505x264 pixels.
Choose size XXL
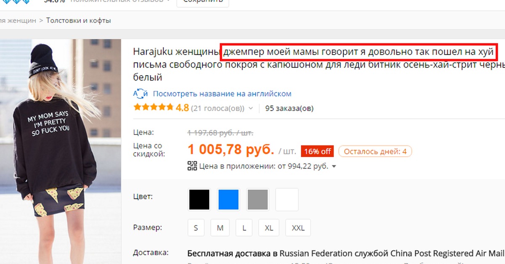click(x=298, y=228)
